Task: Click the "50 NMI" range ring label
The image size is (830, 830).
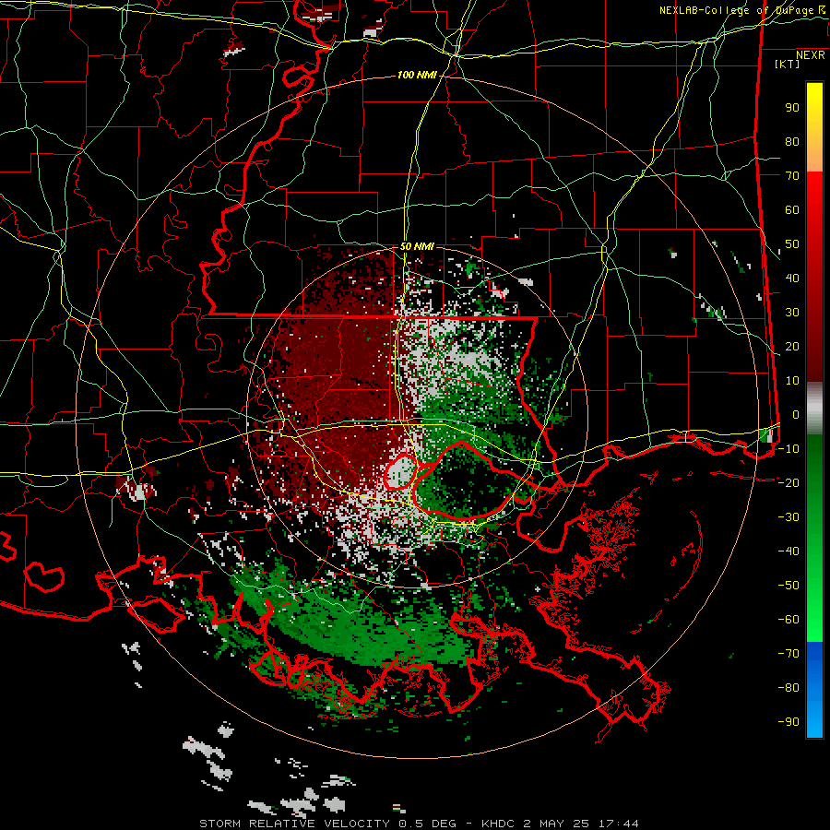Action: [417, 246]
